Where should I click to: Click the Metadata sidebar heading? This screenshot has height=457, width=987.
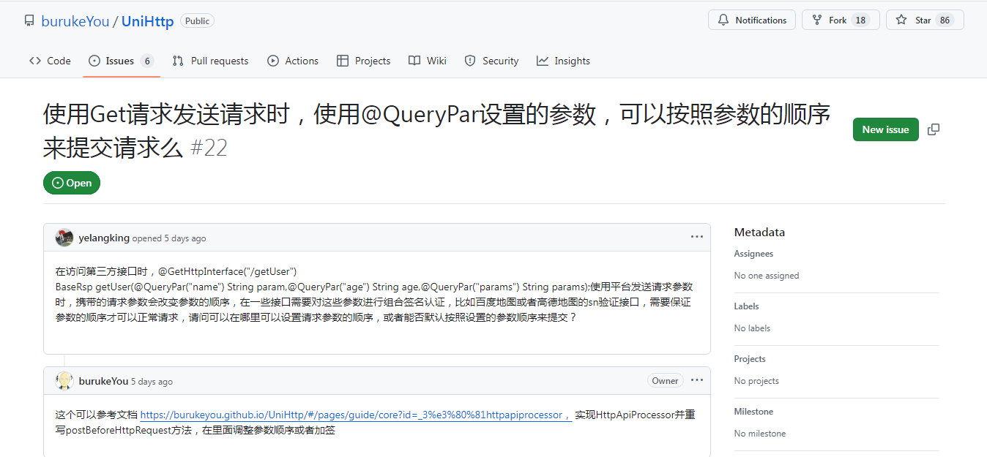coord(759,232)
